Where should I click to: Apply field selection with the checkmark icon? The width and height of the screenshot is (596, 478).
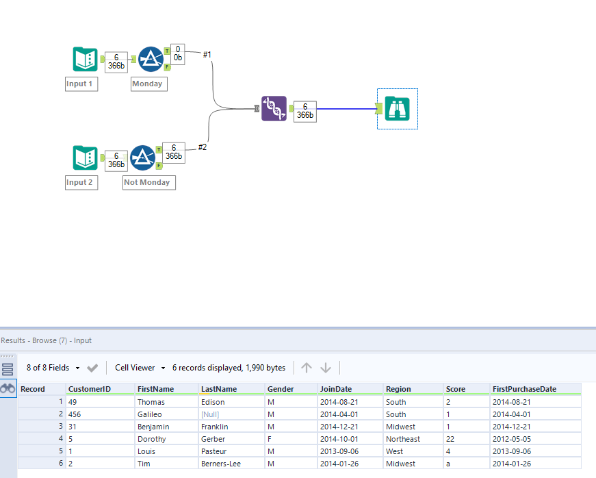tap(92, 368)
